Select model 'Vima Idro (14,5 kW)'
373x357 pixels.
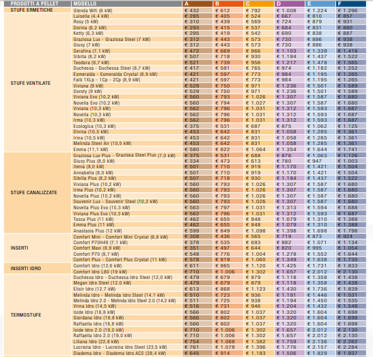pos(95,306)
